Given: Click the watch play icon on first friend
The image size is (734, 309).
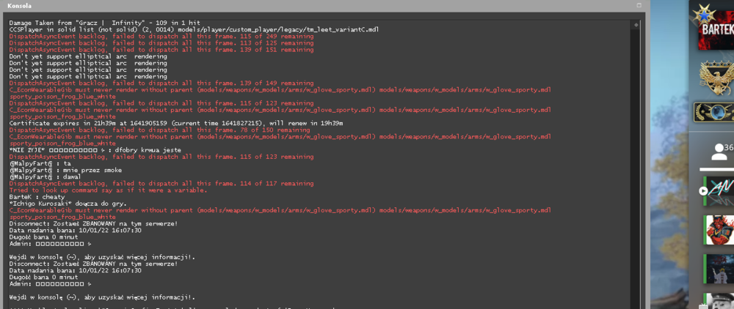Looking at the screenshot, I should (x=703, y=191).
